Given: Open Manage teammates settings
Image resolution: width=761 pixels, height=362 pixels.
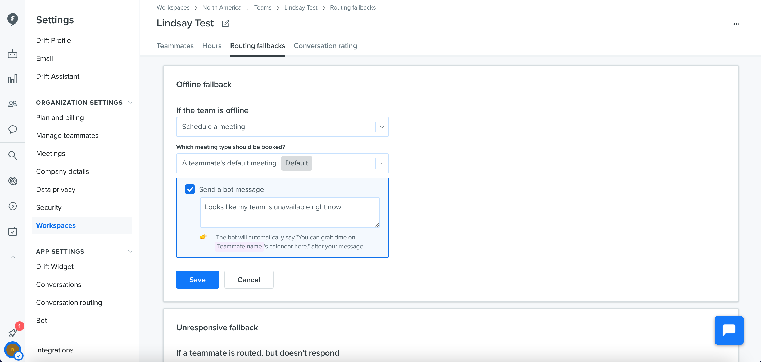Looking at the screenshot, I should coord(67,135).
